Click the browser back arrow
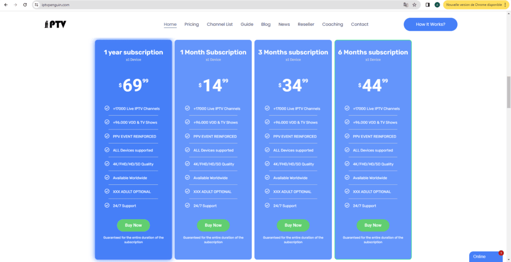The image size is (511, 262). point(6,4)
